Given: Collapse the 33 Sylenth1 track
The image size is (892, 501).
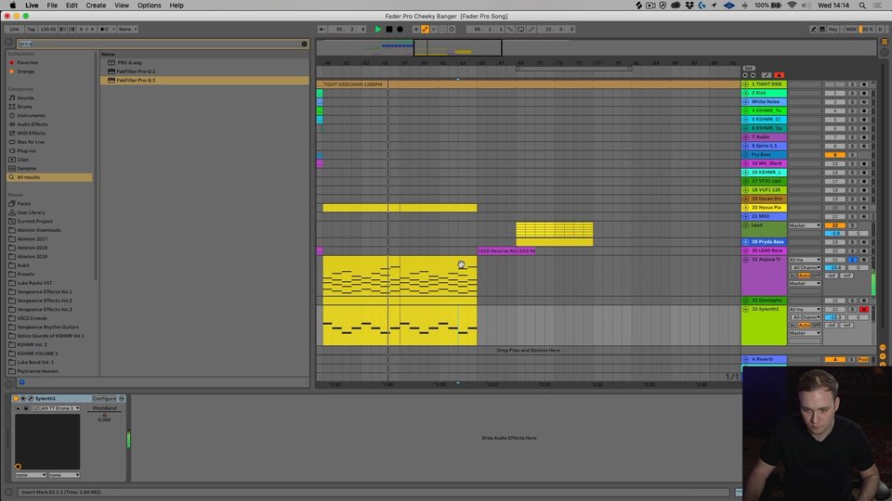Looking at the screenshot, I should [746, 309].
